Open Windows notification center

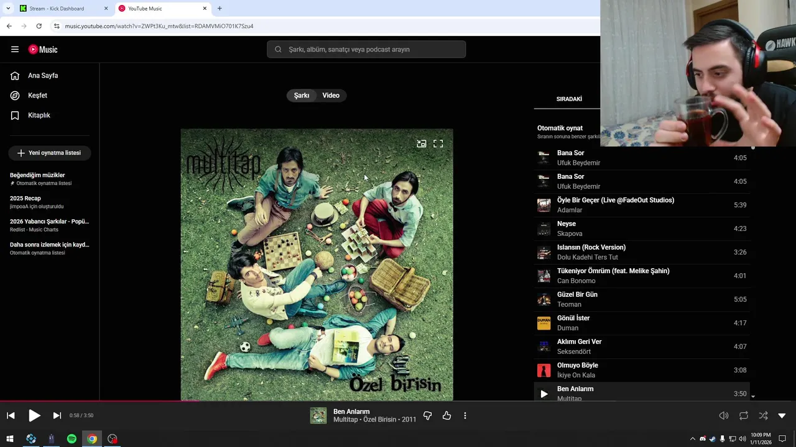pyautogui.click(x=782, y=439)
